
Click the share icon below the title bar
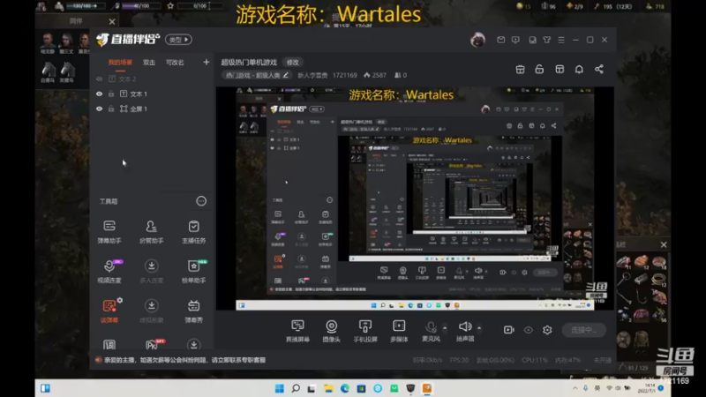coord(599,70)
